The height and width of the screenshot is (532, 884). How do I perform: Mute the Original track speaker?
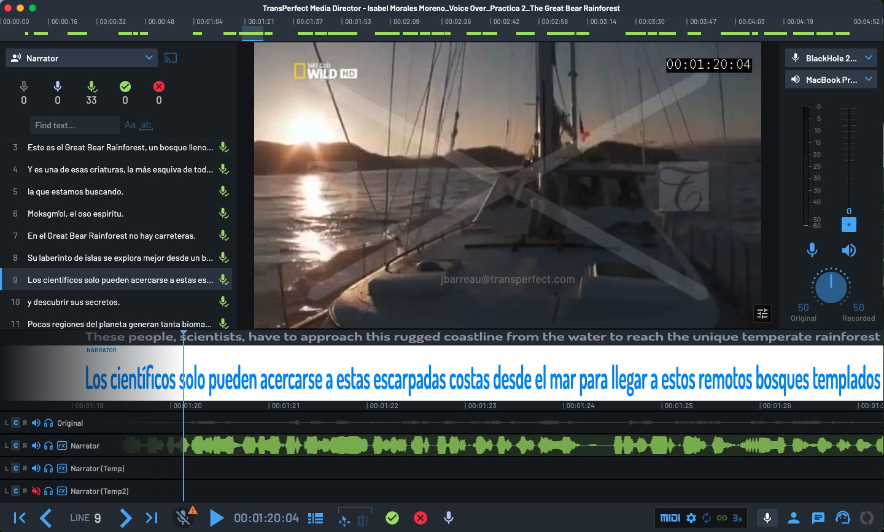click(36, 423)
